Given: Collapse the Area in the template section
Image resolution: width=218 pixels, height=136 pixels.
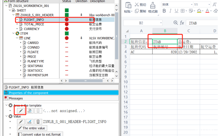Looking at the screenshot, I should coord(6,105).
